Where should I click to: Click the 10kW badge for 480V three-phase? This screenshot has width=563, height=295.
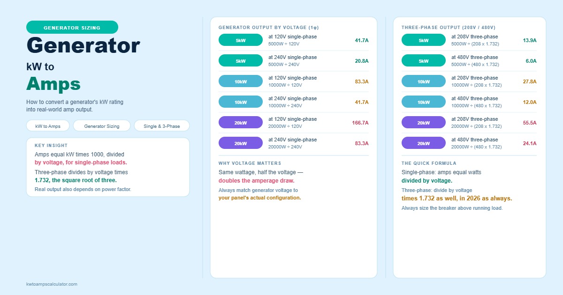[424, 102]
